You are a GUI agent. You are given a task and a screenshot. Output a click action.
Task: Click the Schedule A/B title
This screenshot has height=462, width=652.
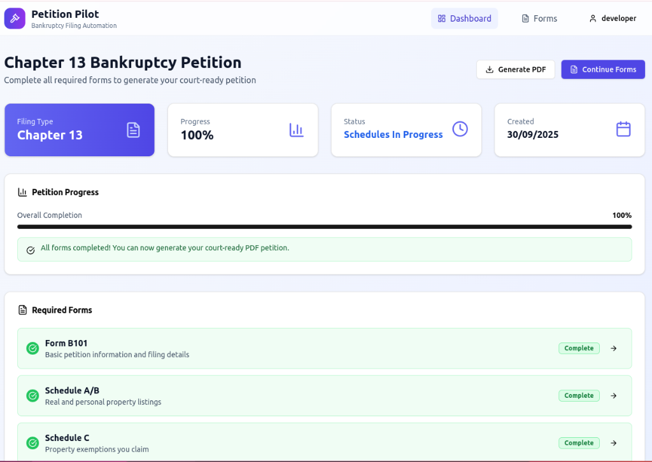click(x=72, y=391)
